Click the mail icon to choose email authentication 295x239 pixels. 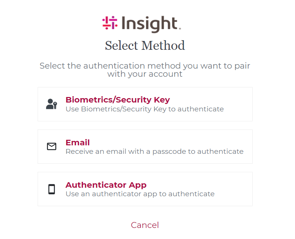(52, 146)
